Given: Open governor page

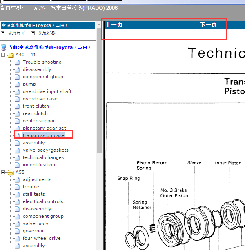Looking at the screenshot, I should click(33, 231).
